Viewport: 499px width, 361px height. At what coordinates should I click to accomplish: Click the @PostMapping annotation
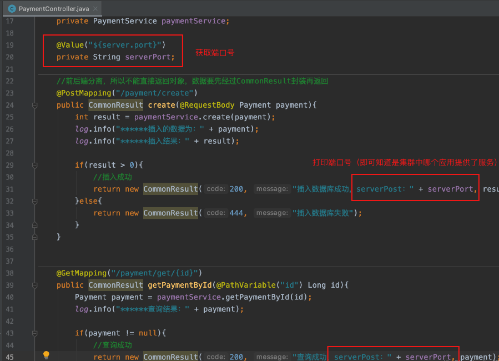[x=84, y=93]
